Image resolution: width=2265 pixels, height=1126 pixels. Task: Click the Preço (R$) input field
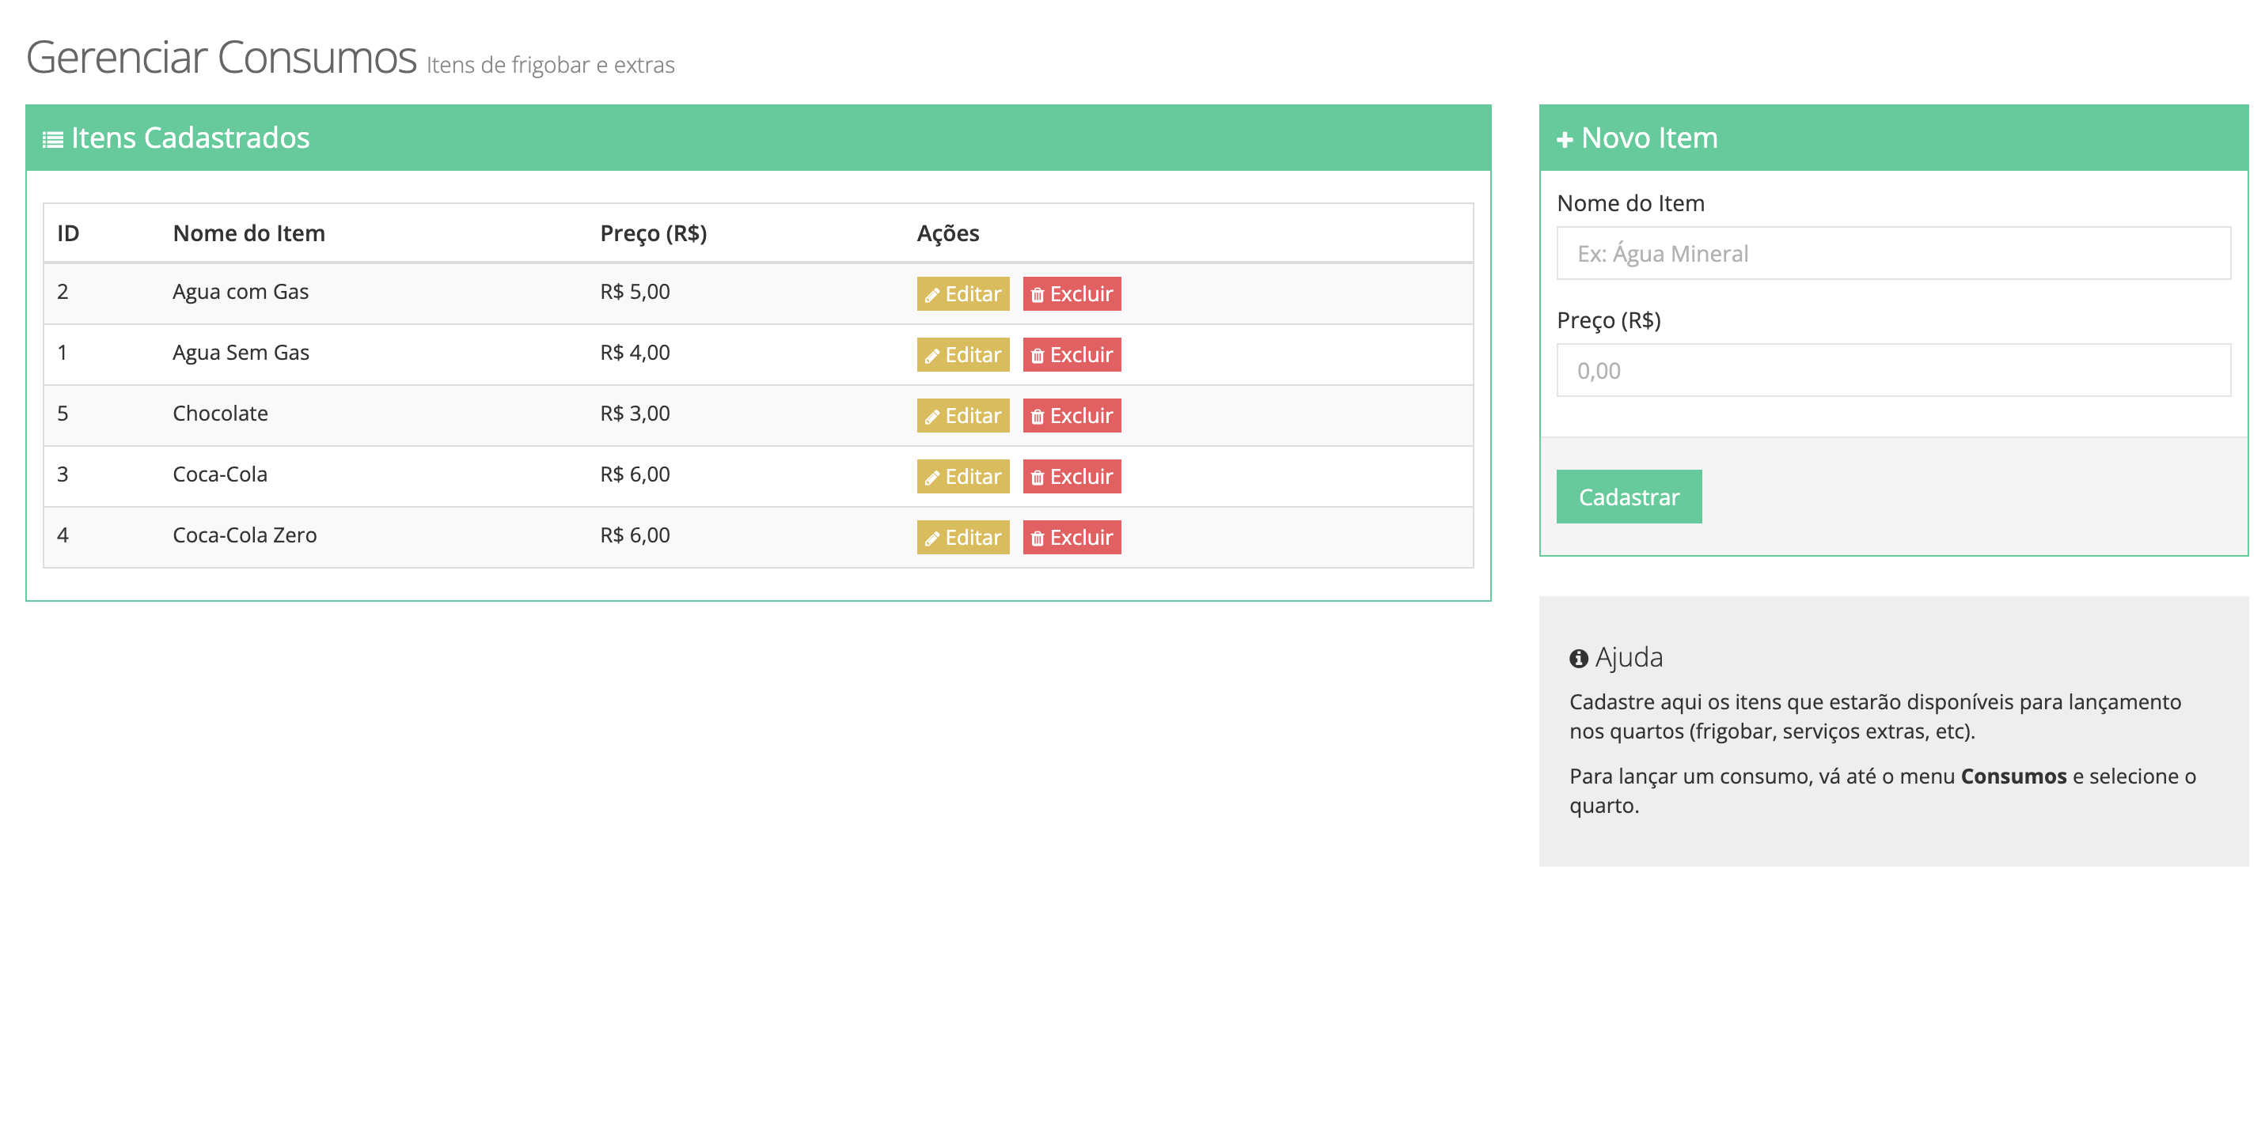pos(1892,370)
